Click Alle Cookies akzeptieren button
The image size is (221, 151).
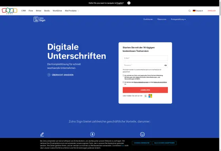164,143
